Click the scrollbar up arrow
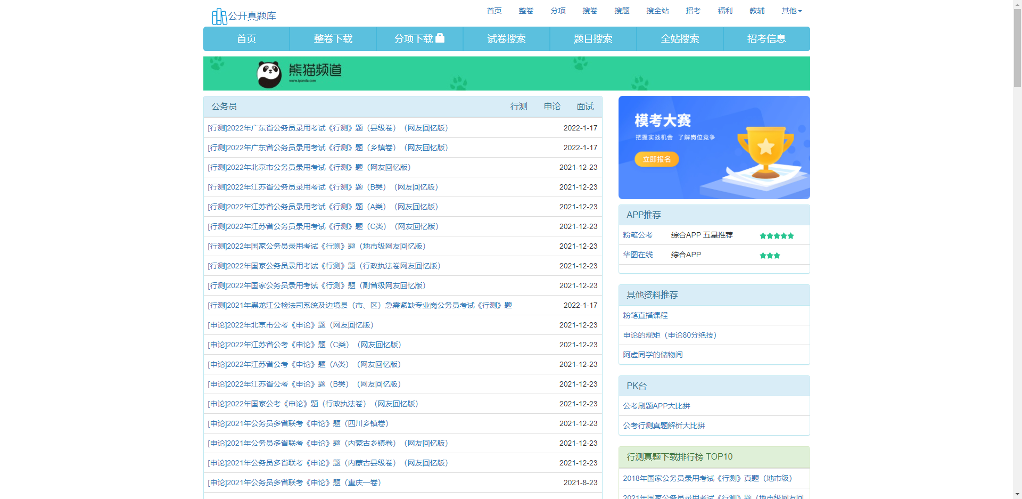 click(1017, 4)
